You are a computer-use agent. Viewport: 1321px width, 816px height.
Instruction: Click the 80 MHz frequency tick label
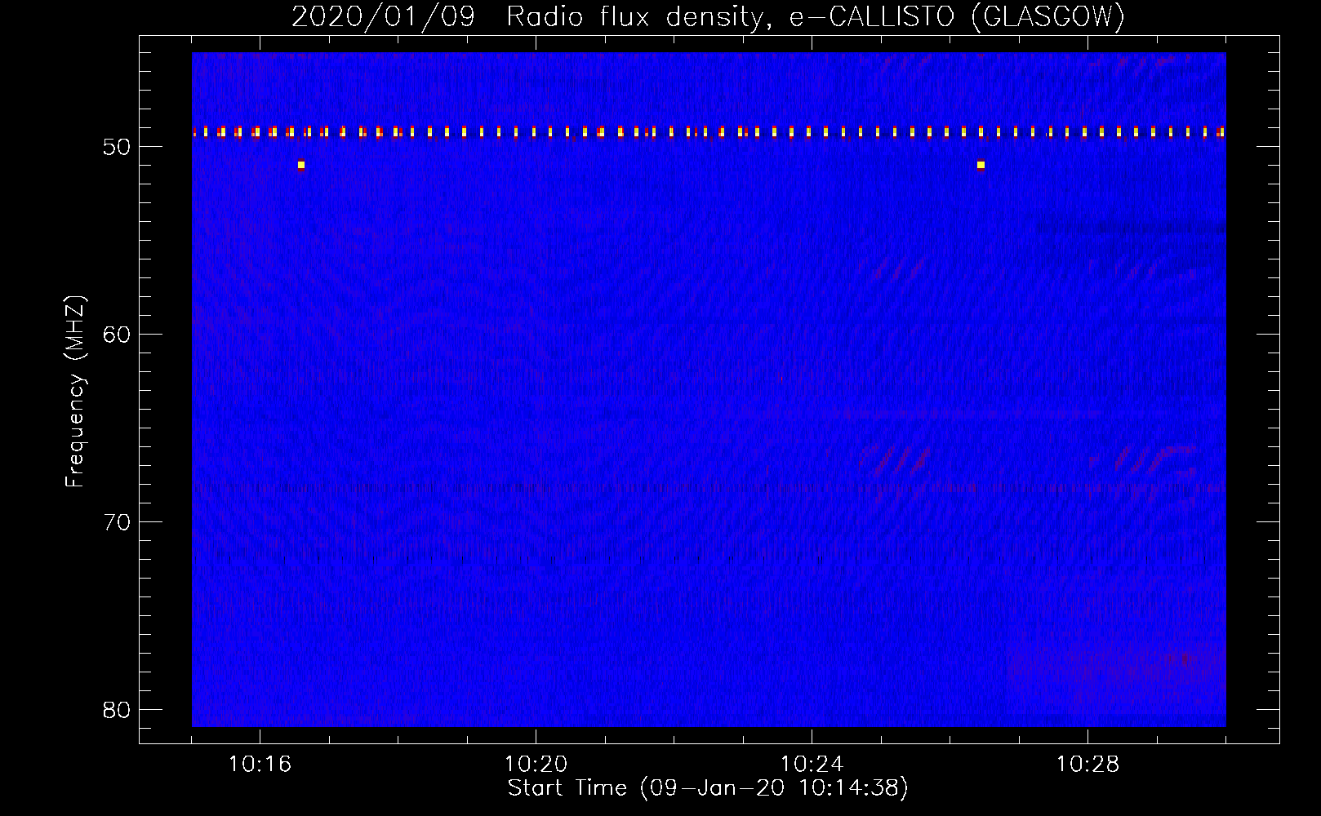[x=118, y=710]
